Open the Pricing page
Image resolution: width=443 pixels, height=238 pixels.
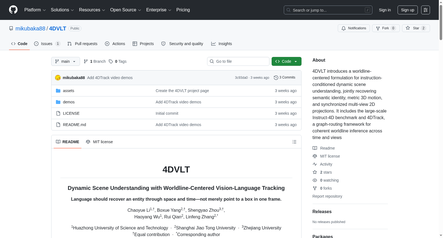183,10
